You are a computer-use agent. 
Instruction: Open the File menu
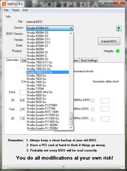coord(6,10)
